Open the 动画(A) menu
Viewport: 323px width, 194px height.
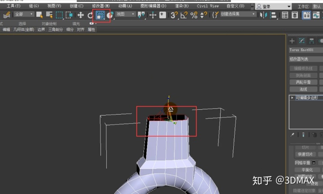(125, 6)
